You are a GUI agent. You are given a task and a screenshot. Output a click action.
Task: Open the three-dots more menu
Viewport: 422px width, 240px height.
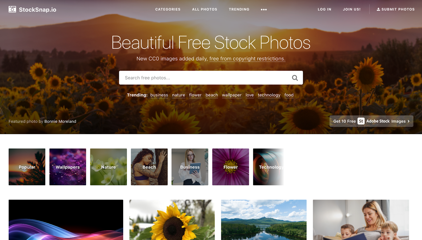coord(264,10)
